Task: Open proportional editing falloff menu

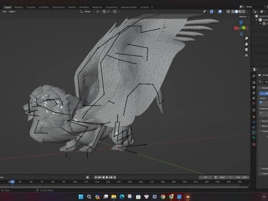Action: 118,12
